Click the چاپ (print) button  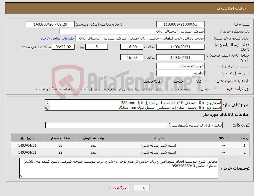tap(142, 187)
